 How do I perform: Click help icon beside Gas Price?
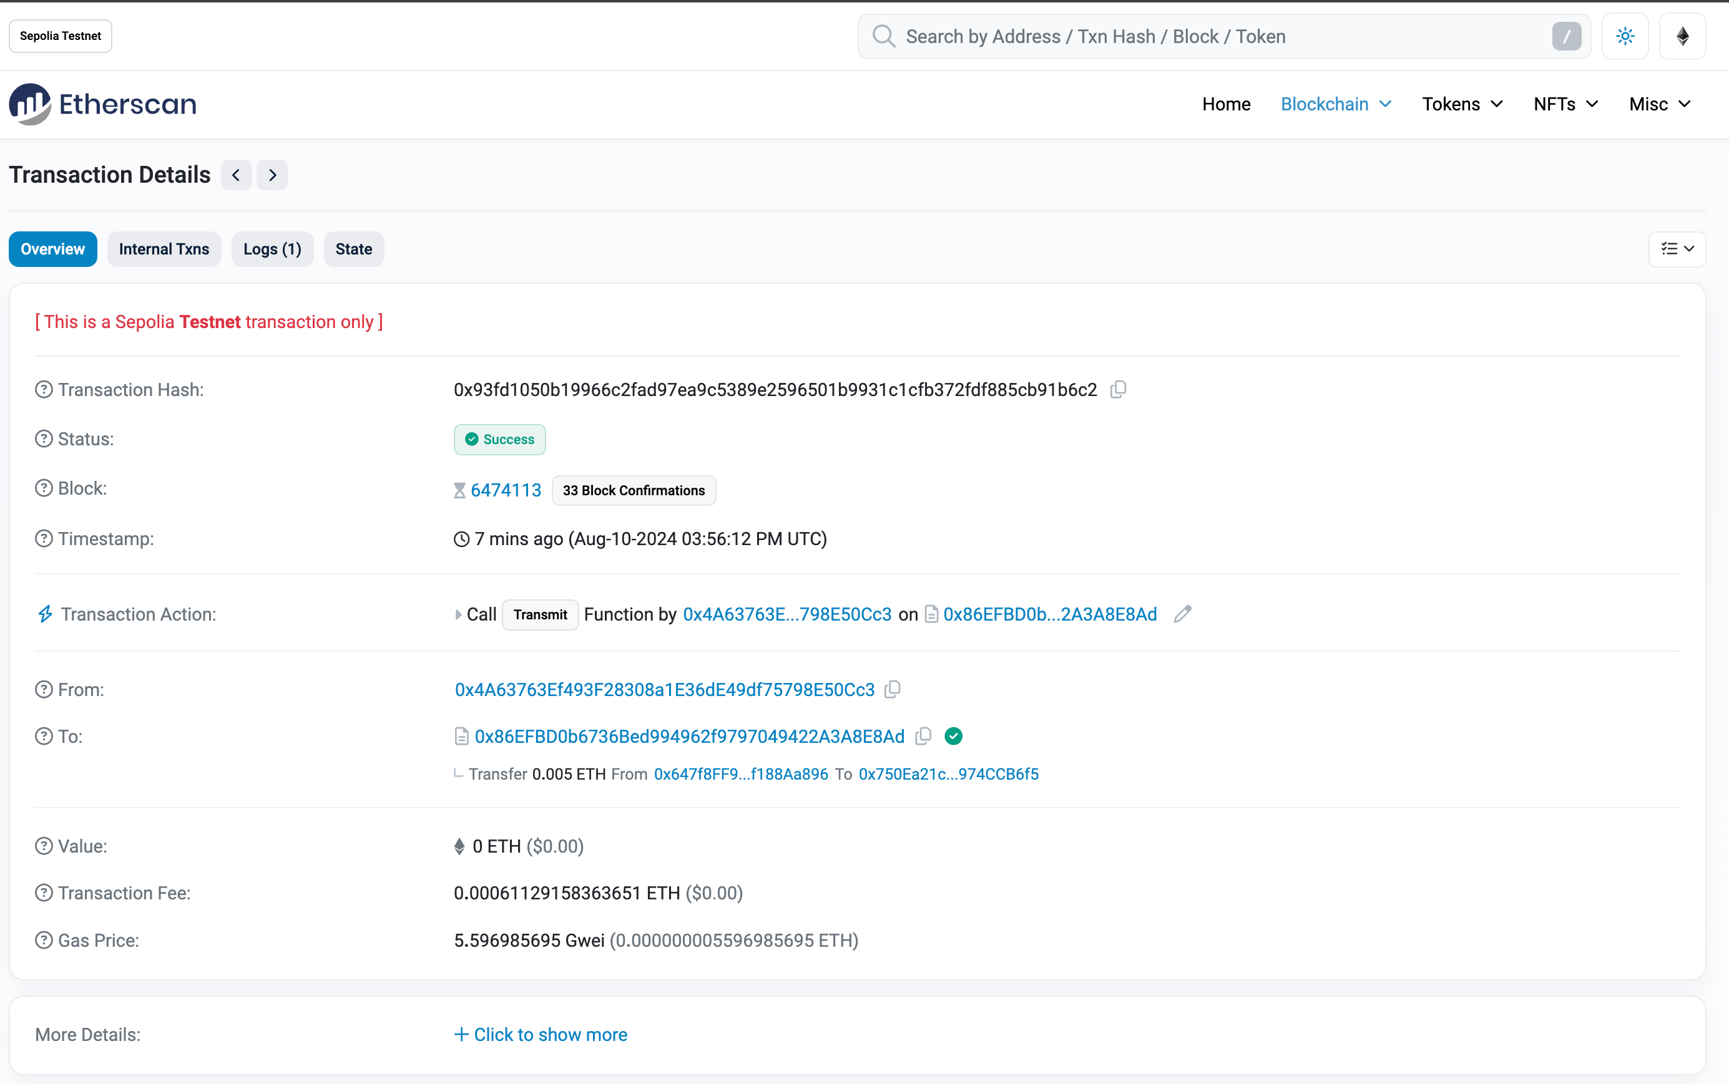(44, 940)
